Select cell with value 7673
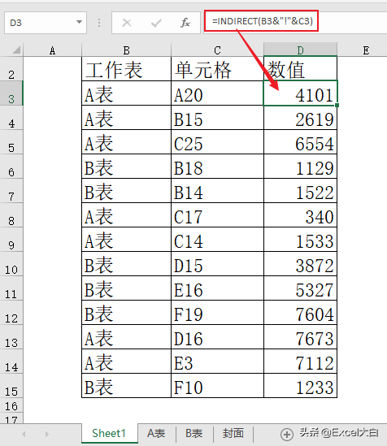The image size is (387, 446). coord(301,337)
